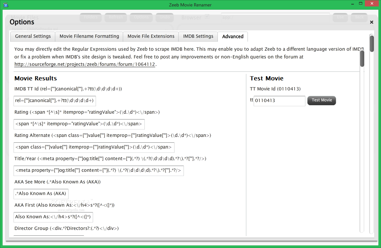Open the sourceforge forum link
Viewport: 381px width, 248px height.
pos(85,64)
